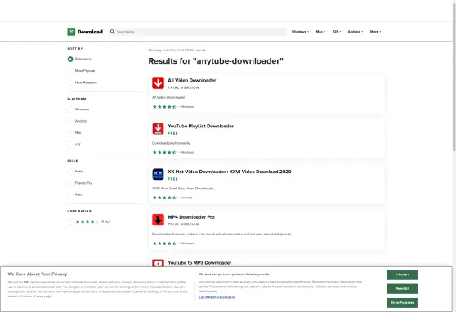Screen dimensions: 456x312
Task: Click I Accept in privacy banner
Action: click(402, 274)
